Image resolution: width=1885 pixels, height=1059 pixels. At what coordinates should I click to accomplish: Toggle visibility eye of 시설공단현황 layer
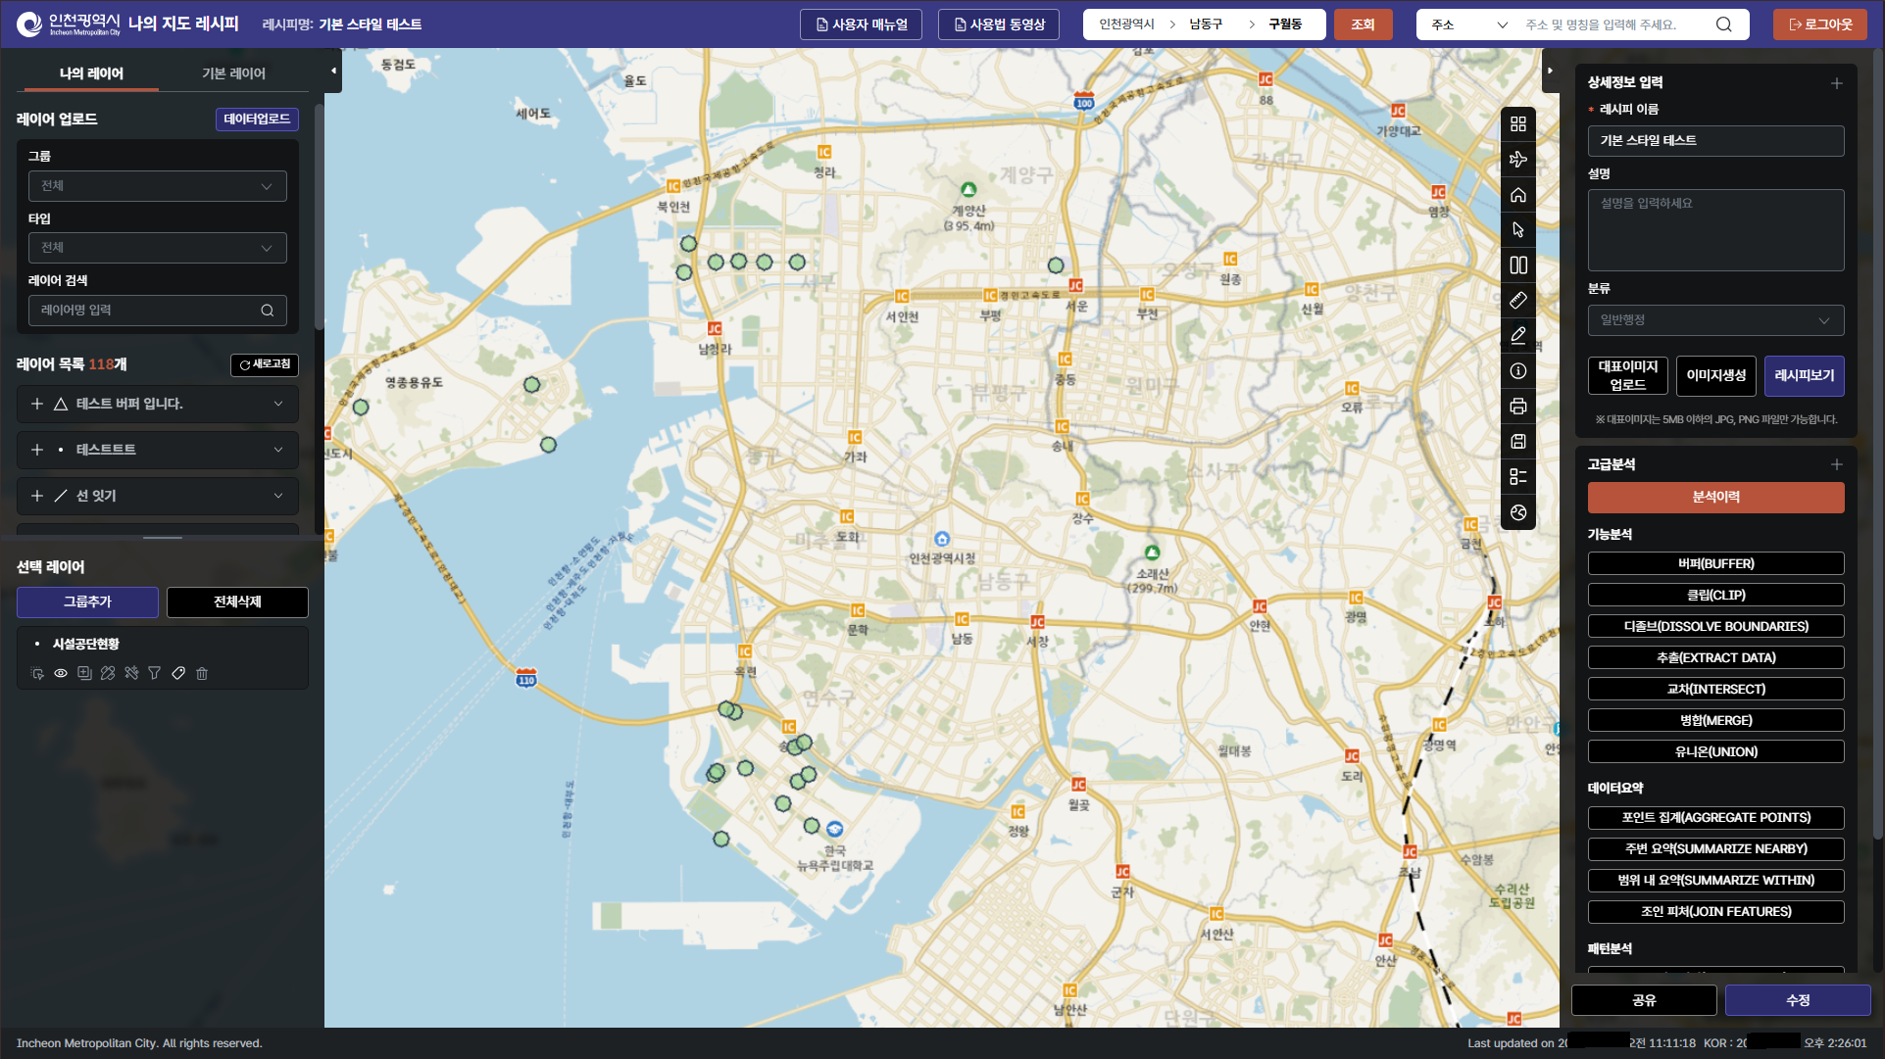coord(61,673)
